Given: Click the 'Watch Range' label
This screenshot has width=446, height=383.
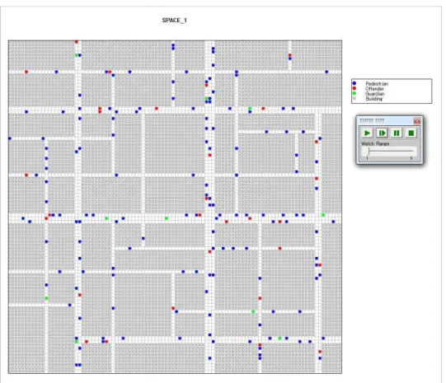Looking at the screenshot, I should click(x=375, y=144).
